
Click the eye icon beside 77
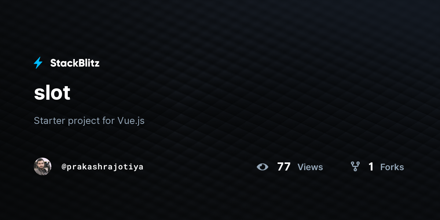[x=263, y=167]
